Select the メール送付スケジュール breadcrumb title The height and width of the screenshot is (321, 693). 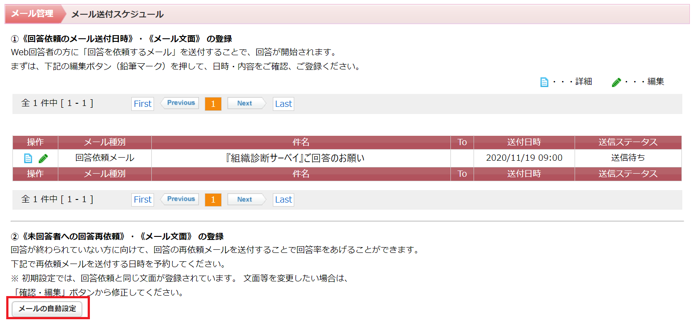pyautogui.click(x=118, y=14)
